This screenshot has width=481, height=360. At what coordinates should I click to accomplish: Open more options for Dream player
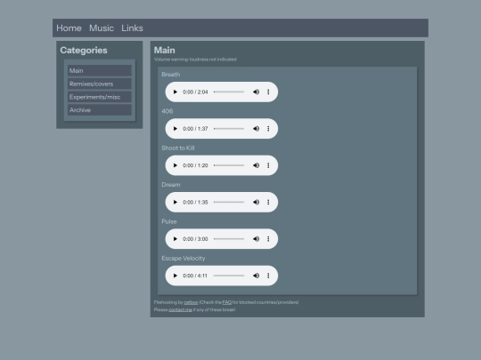click(x=268, y=202)
